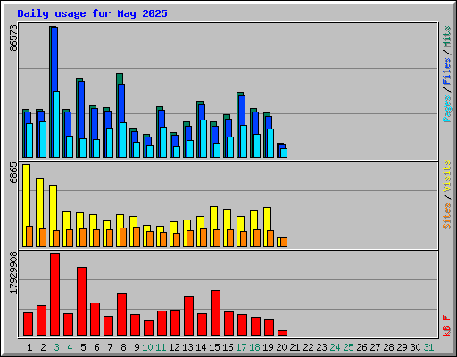This screenshot has height=357, width=457.
Task: Select the red KB bar for day 5
Action: (x=81, y=302)
